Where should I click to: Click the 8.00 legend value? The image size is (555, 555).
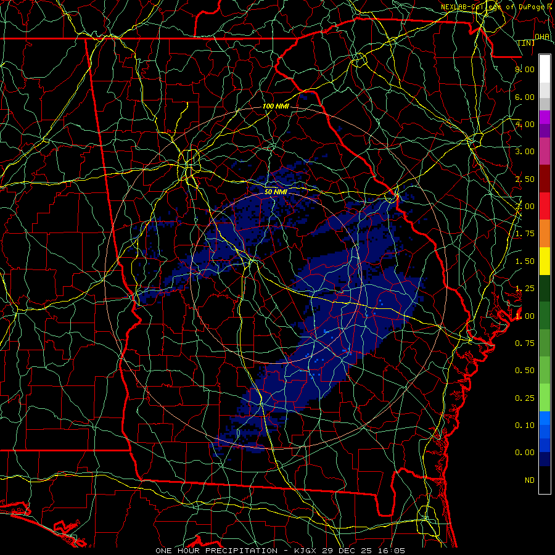(525, 69)
